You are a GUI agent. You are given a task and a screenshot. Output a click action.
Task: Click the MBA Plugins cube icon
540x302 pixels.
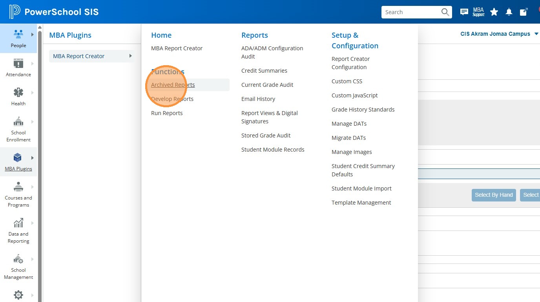[x=18, y=158]
